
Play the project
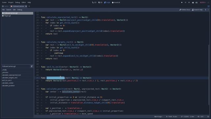182,2
